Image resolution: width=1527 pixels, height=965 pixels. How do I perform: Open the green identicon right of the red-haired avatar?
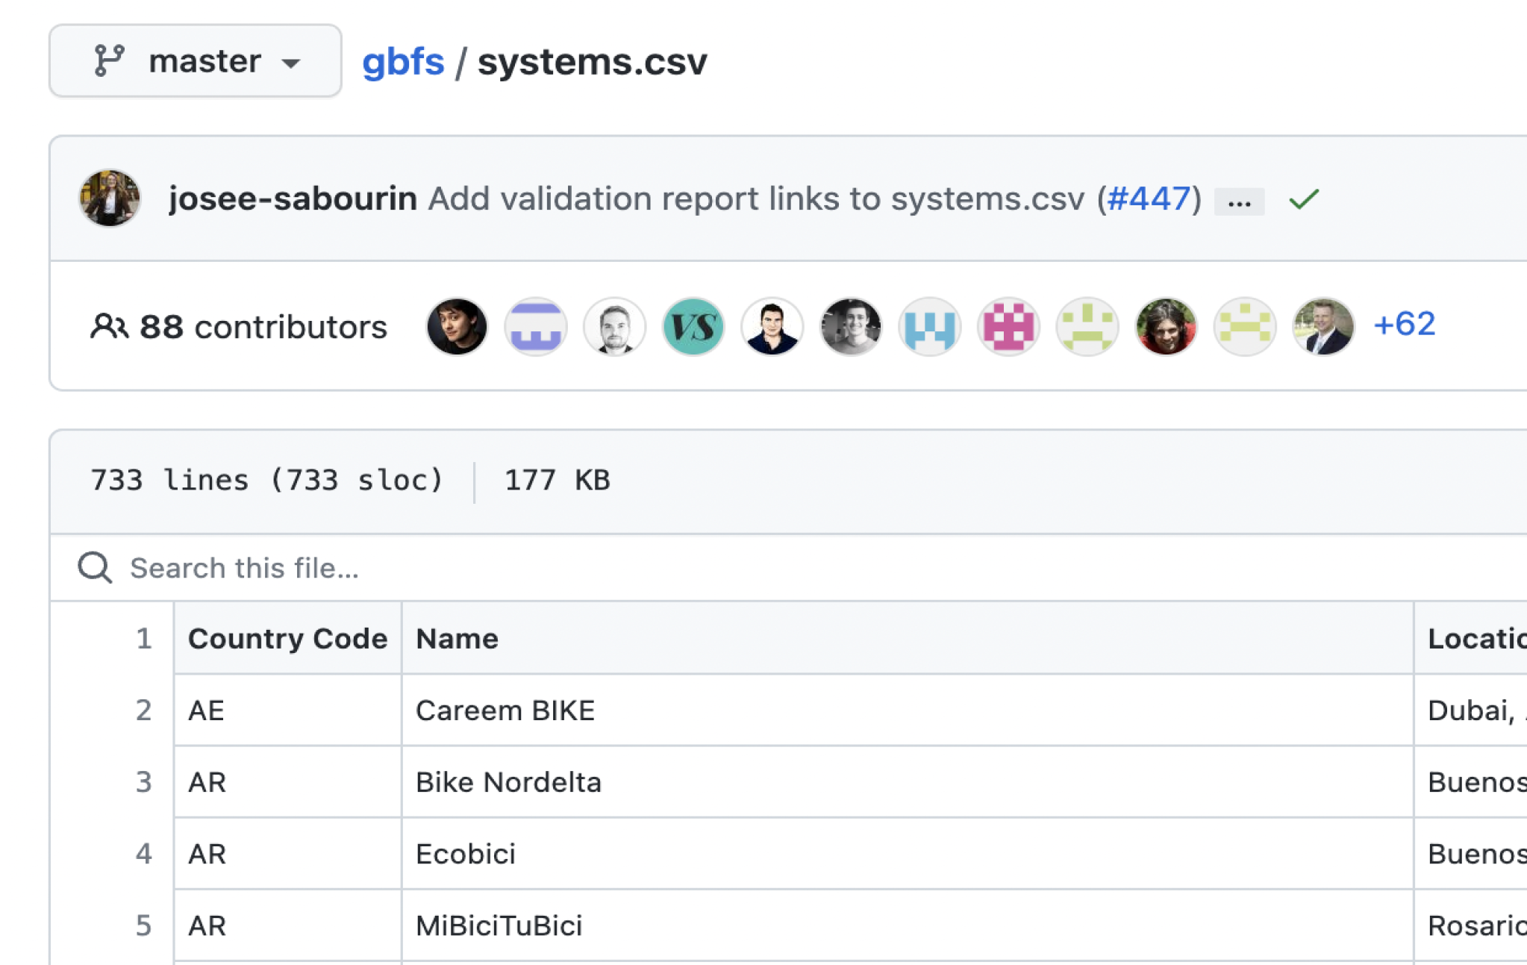pos(1245,326)
